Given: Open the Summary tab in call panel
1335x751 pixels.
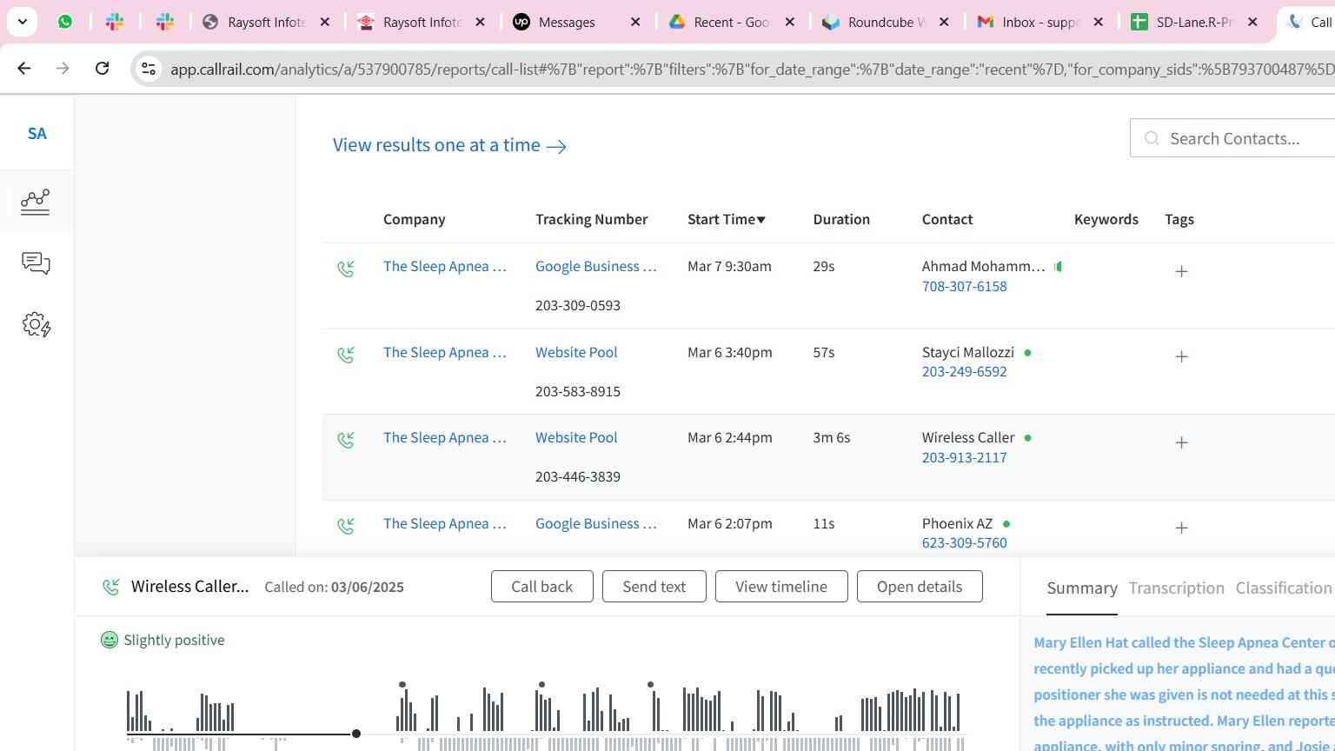Looking at the screenshot, I should coord(1082,588).
